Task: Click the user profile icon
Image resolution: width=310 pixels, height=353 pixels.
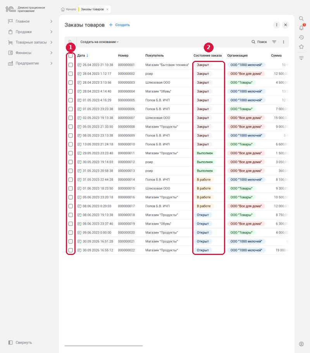Action: point(301,344)
